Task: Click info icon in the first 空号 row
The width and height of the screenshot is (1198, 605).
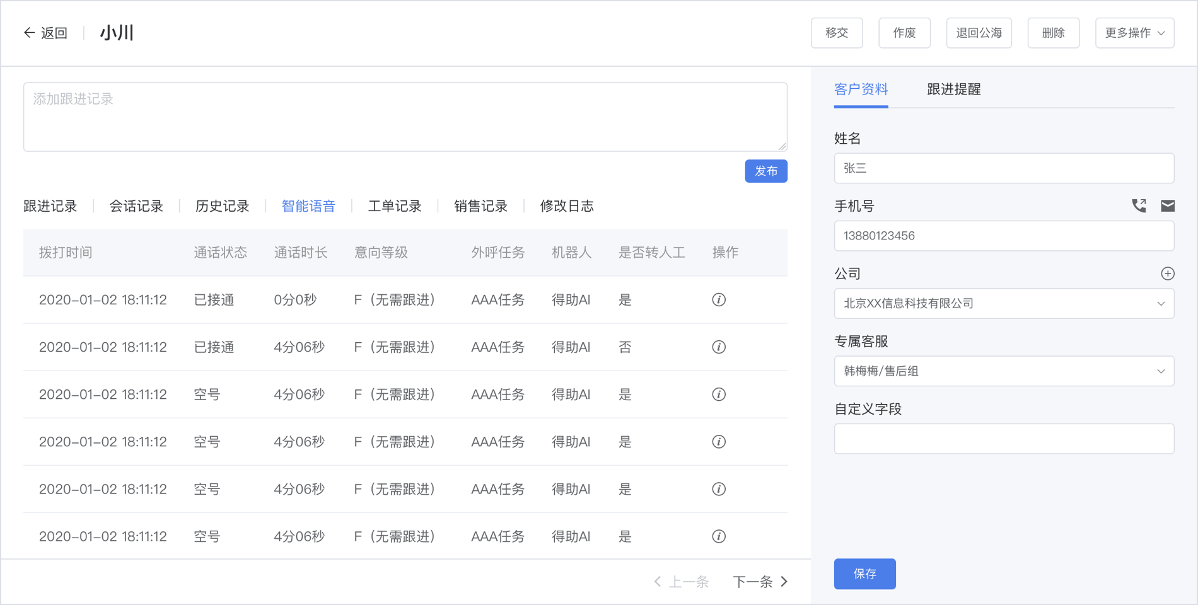Action: click(719, 395)
